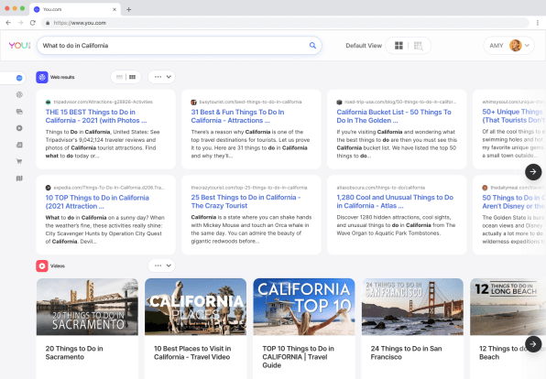Screen dimensions: 546x379
Task: Expand the AMY account dropdown chevron
Action: 527,45
